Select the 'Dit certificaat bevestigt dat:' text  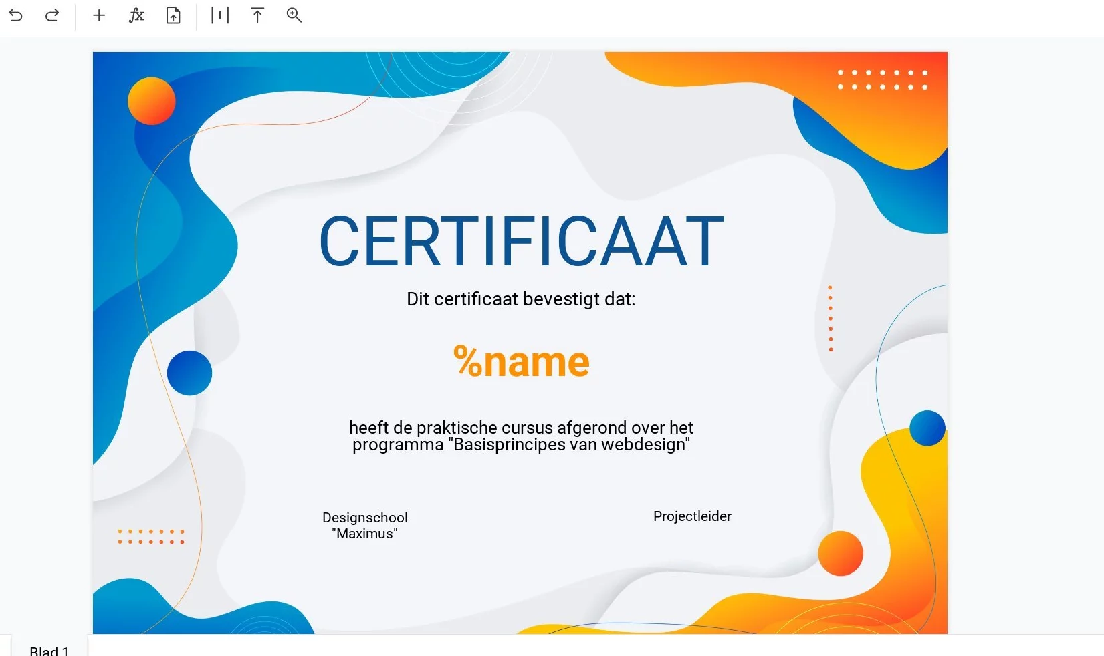[521, 299]
